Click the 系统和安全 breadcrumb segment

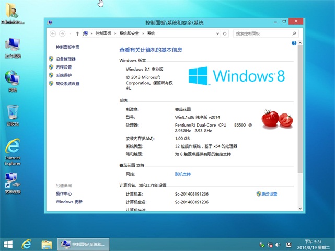129,33
